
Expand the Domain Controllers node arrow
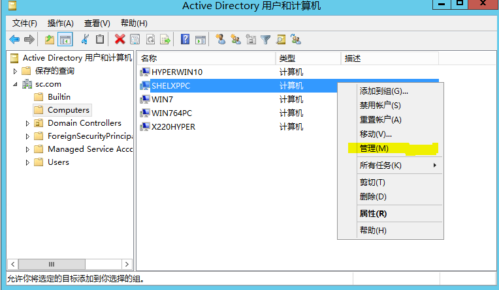tap(27, 123)
